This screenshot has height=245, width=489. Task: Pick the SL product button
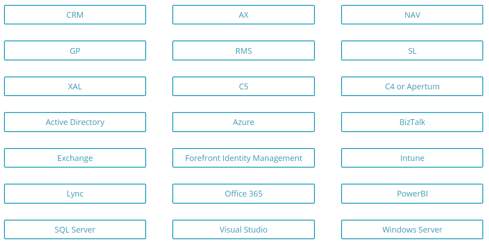[x=412, y=51]
